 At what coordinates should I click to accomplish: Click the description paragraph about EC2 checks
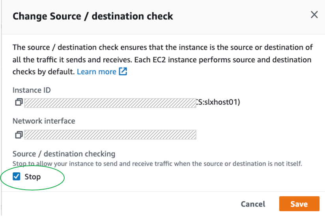[162, 60]
